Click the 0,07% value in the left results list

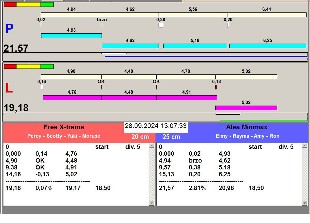pos(44,188)
